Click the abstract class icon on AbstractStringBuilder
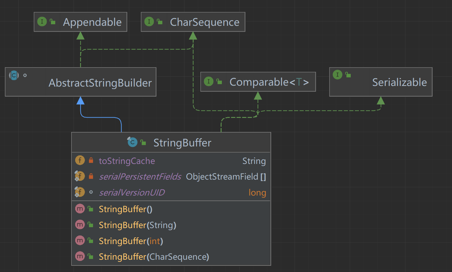The image size is (452, 272). (x=14, y=75)
